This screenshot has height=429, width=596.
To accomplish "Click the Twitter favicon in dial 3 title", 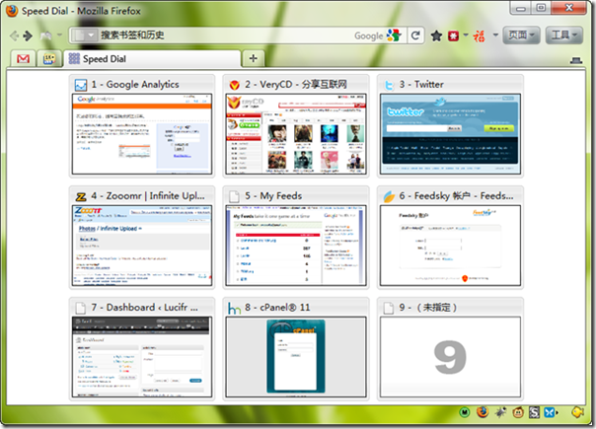I will [389, 85].
